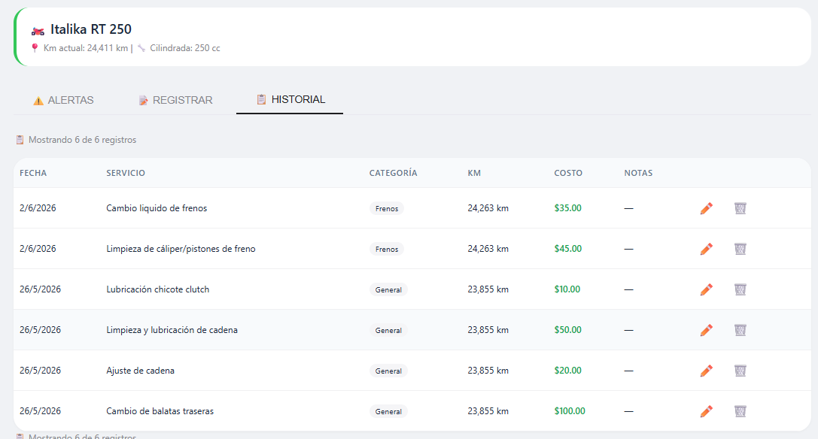Viewport: 818px width, 439px height.
Task: Open the REGISTRAR tab
Action: (175, 100)
